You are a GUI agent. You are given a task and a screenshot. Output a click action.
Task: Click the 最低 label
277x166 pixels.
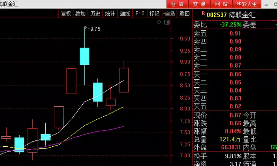[x=249, y=131]
